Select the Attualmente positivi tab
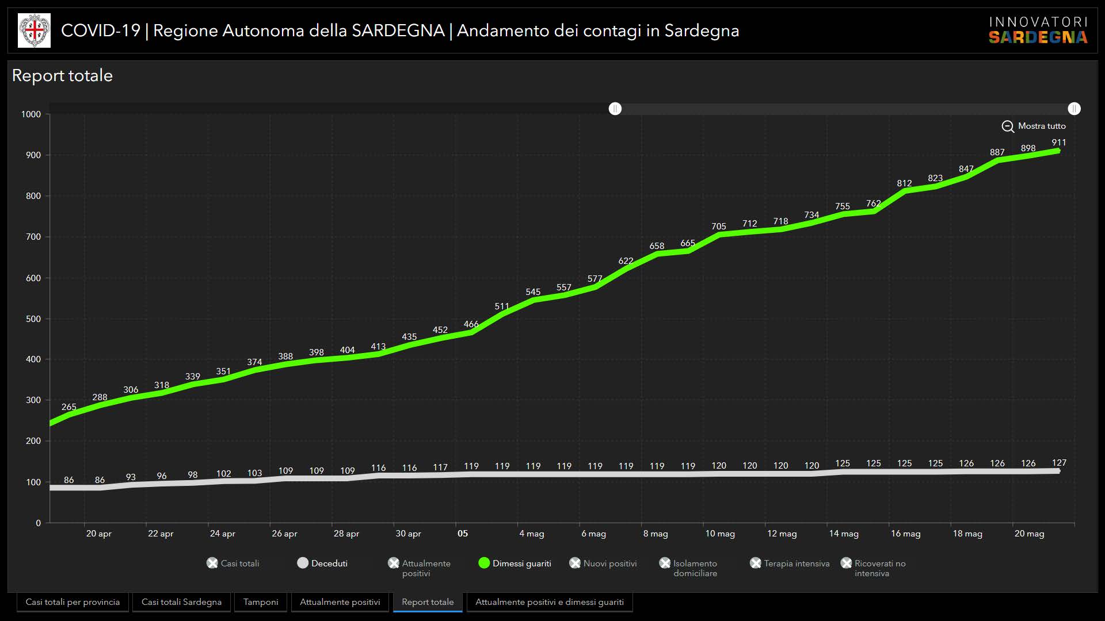 click(x=340, y=602)
